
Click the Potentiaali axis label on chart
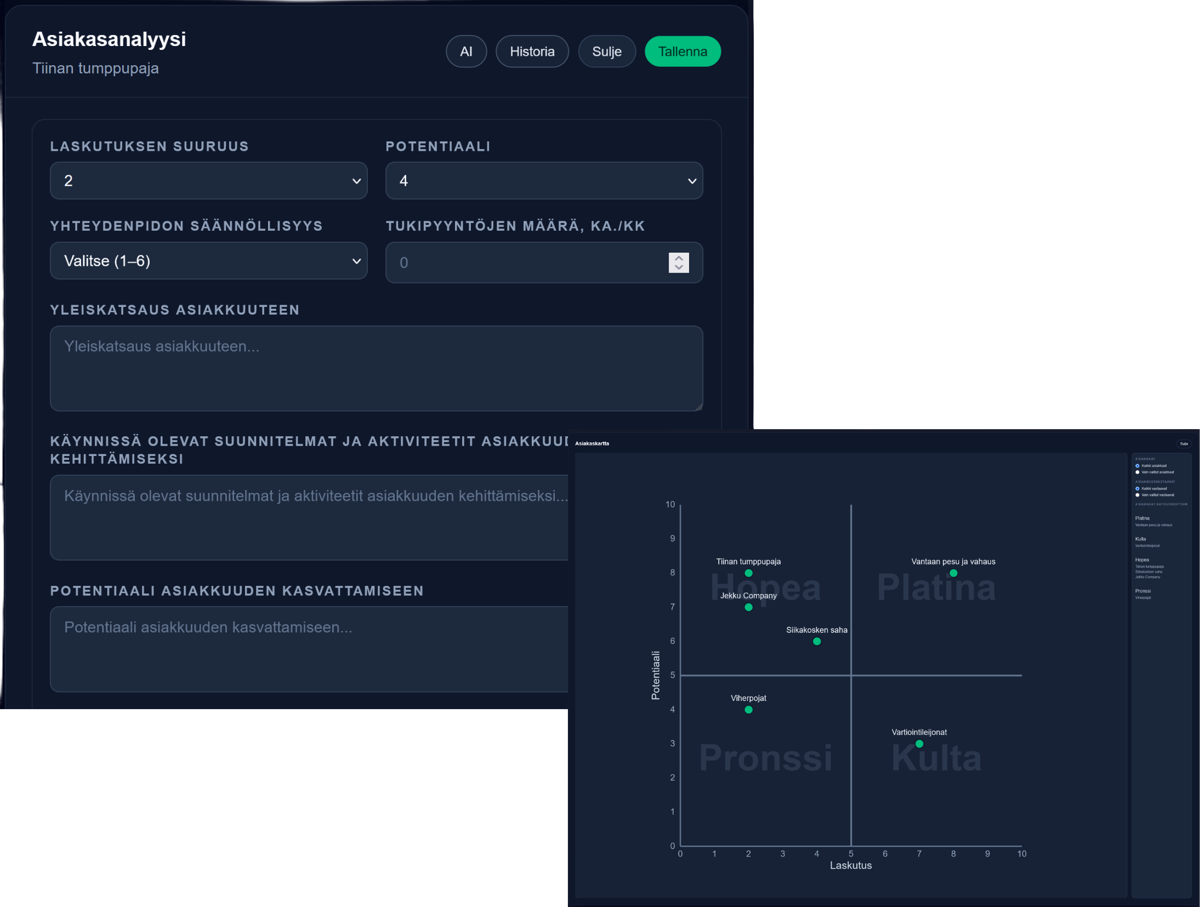coord(655,675)
